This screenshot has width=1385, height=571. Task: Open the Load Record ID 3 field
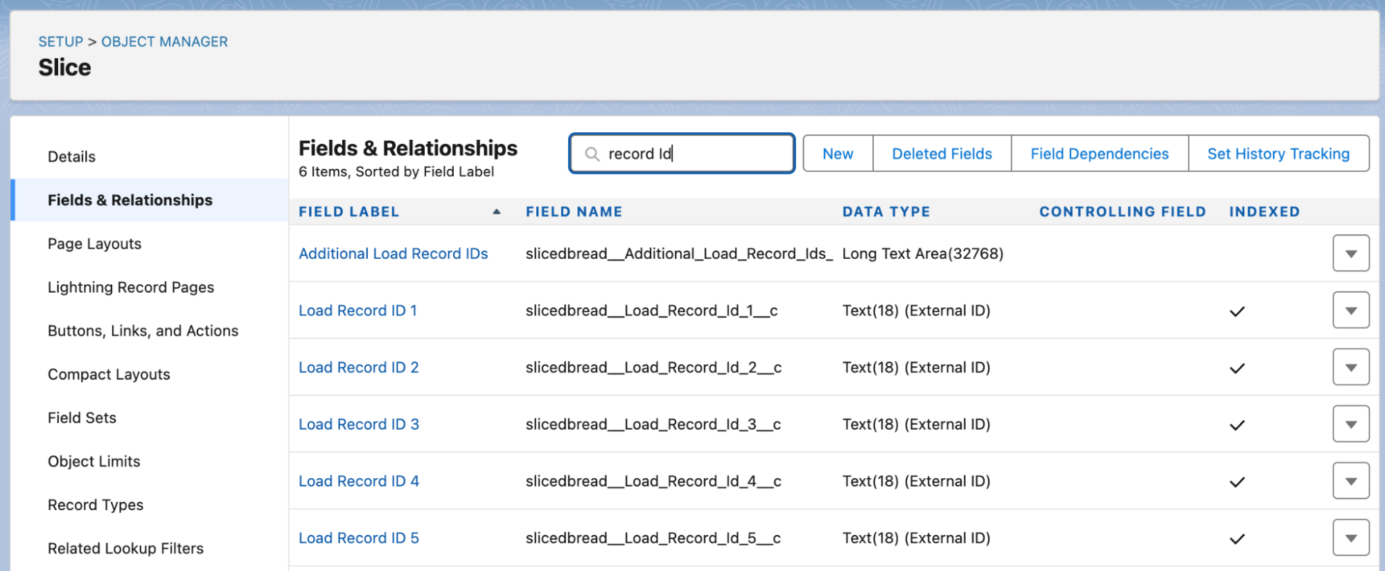(358, 424)
